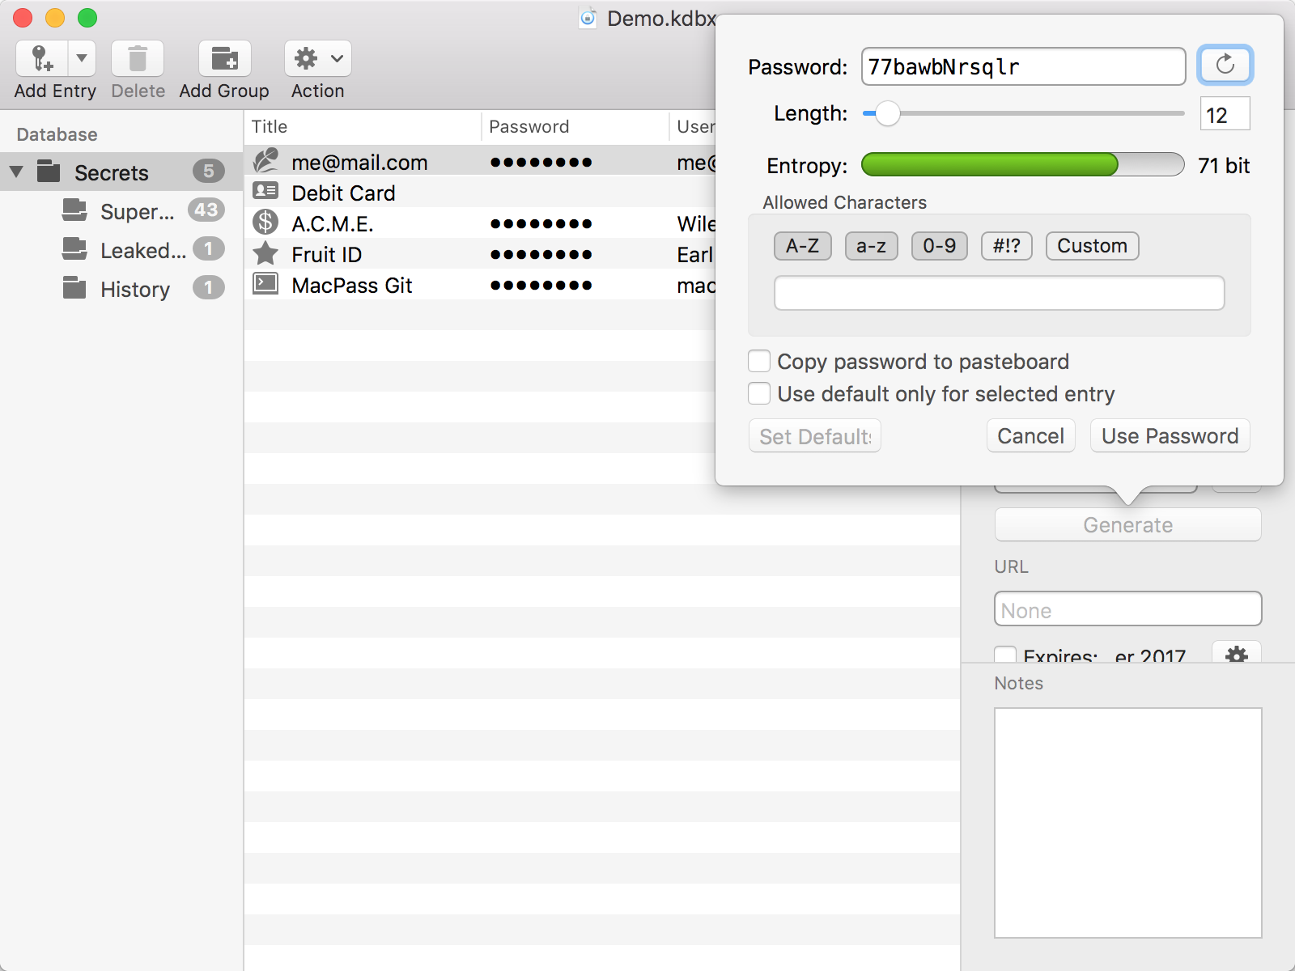Toggle the Expires checkbox

click(1005, 655)
